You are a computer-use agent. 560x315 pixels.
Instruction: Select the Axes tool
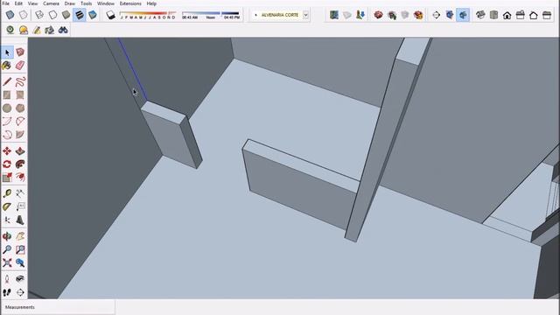coord(7,220)
